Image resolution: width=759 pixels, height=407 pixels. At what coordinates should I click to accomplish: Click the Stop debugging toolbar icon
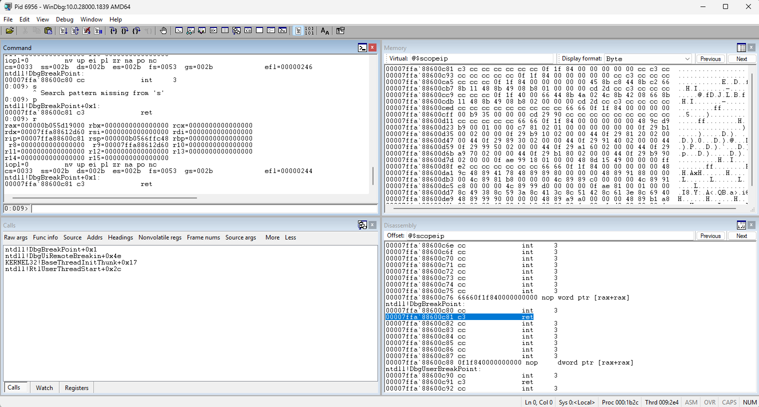(x=86, y=30)
